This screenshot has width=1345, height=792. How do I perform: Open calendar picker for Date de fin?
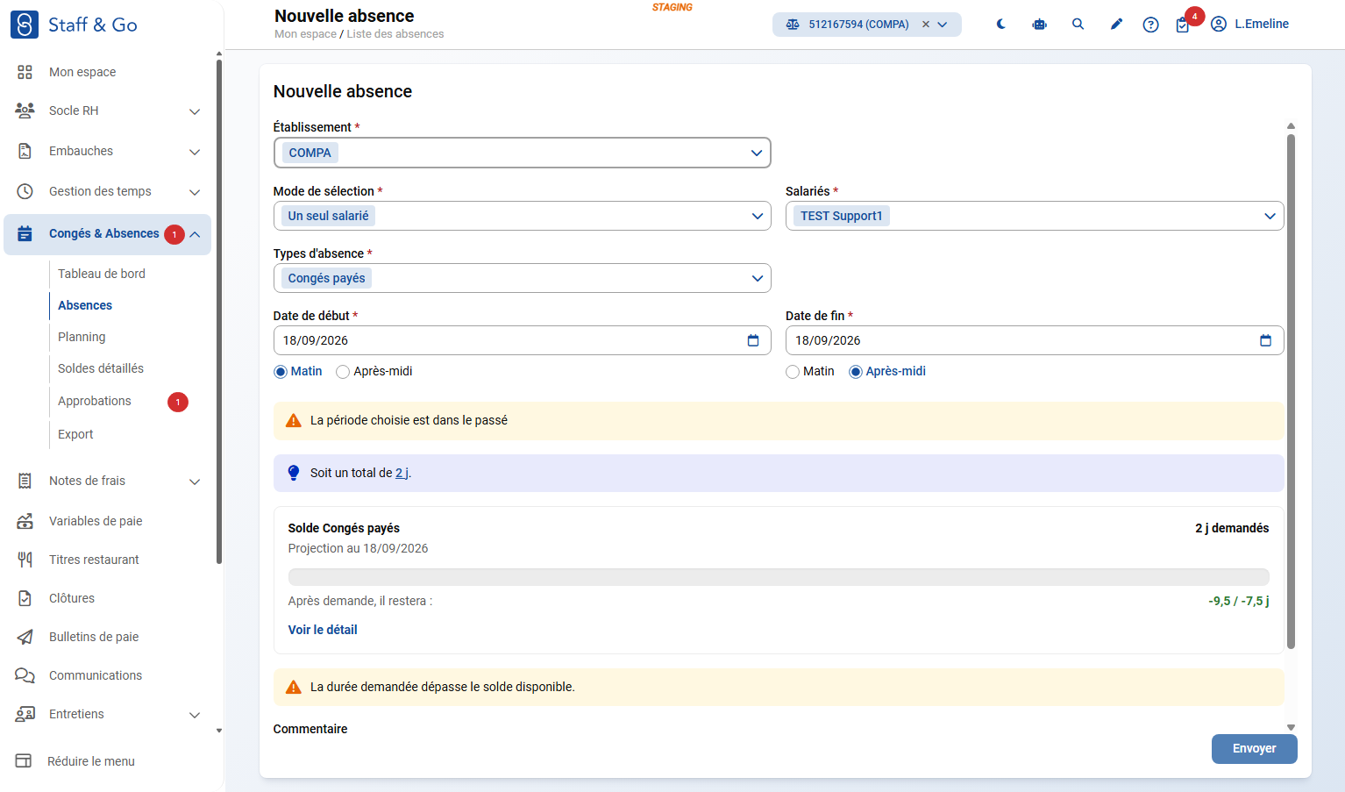(x=1265, y=340)
